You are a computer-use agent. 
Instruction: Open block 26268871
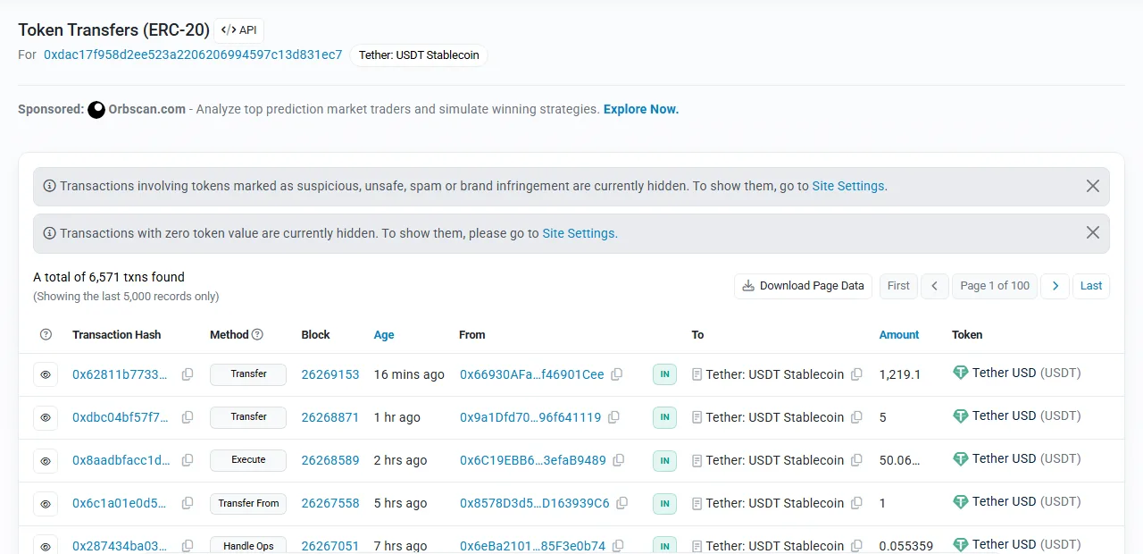coord(330,417)
